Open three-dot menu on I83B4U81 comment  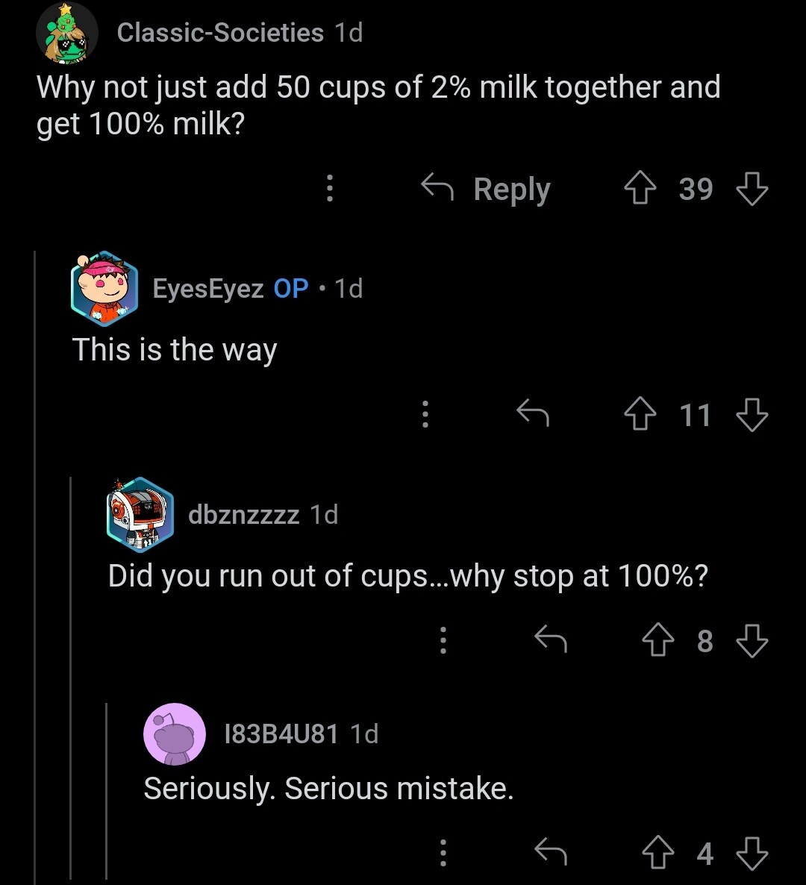[443, 852]
